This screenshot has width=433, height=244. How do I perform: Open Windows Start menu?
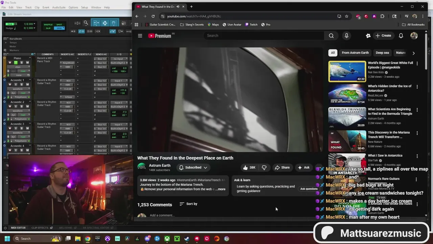7,239
